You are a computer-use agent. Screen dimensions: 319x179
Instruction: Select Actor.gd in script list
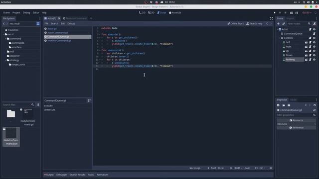point(68,29)
